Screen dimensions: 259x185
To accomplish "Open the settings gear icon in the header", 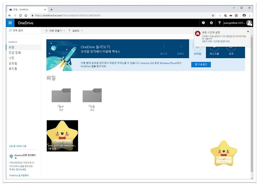I will click(x=211, y=23).
